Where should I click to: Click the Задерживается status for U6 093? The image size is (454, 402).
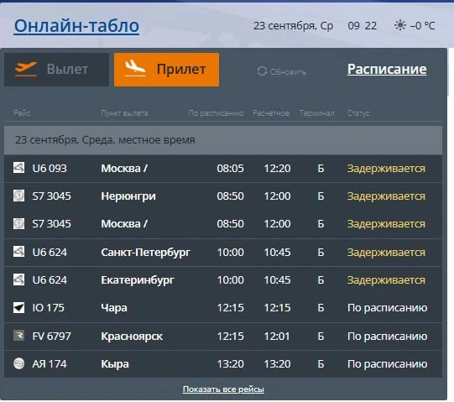point(386,169)
